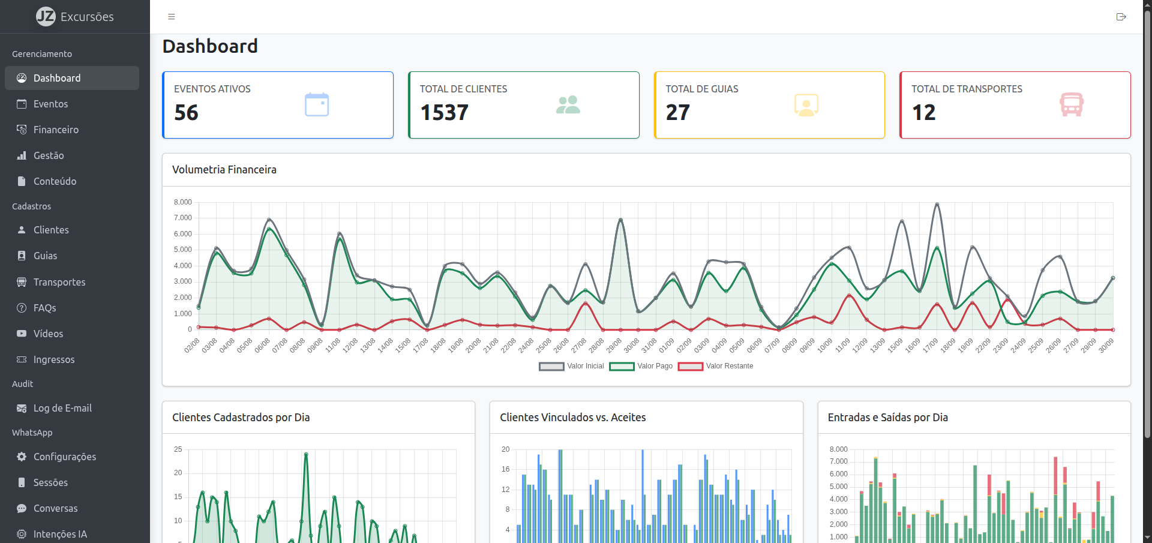Expand the Financeiro sidebar section
This screenshot has width=1152, height=543.
(x=56, y=130)
